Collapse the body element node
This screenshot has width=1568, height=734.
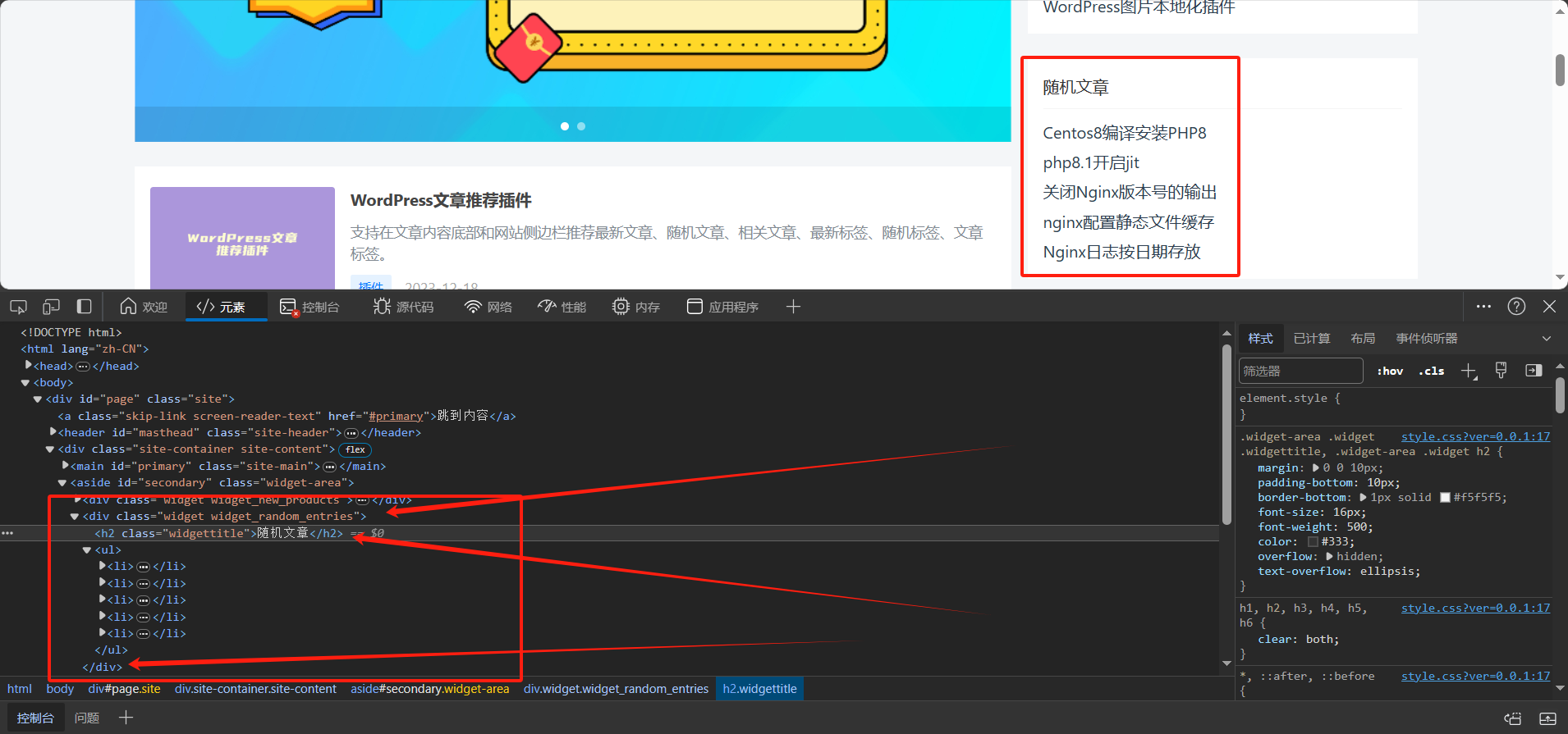25,383
